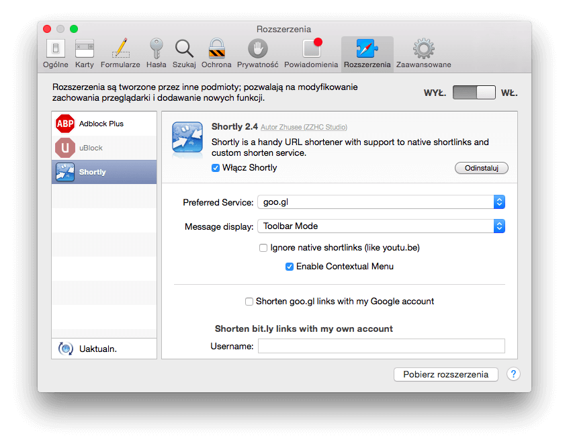
Task: Click the Shortly icon in the sidebar
Action: pos(65,172)
